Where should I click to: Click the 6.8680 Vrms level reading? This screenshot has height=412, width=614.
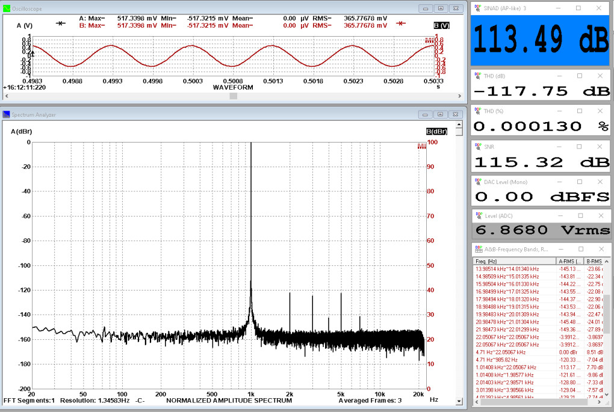click(542, 230)
